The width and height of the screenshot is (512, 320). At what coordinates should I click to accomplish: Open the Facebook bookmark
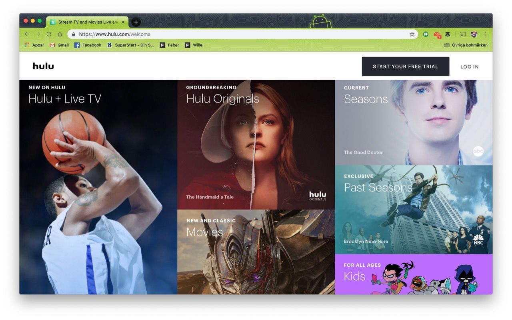point(88,45)
